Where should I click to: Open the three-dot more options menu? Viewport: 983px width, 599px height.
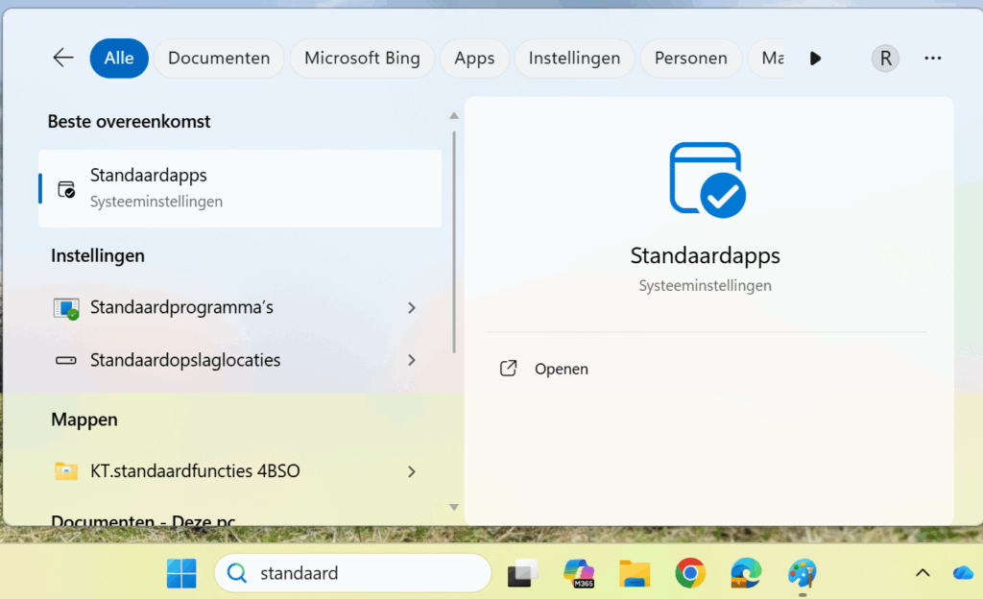[x=932, y=58]
